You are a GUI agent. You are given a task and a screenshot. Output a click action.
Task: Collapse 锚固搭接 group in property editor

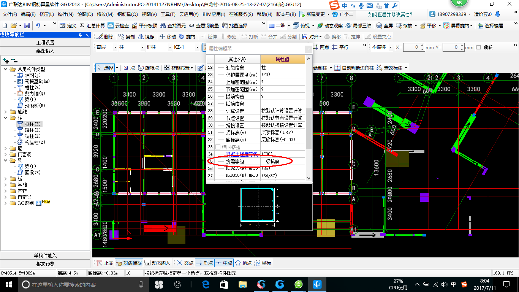coord(218,147)
